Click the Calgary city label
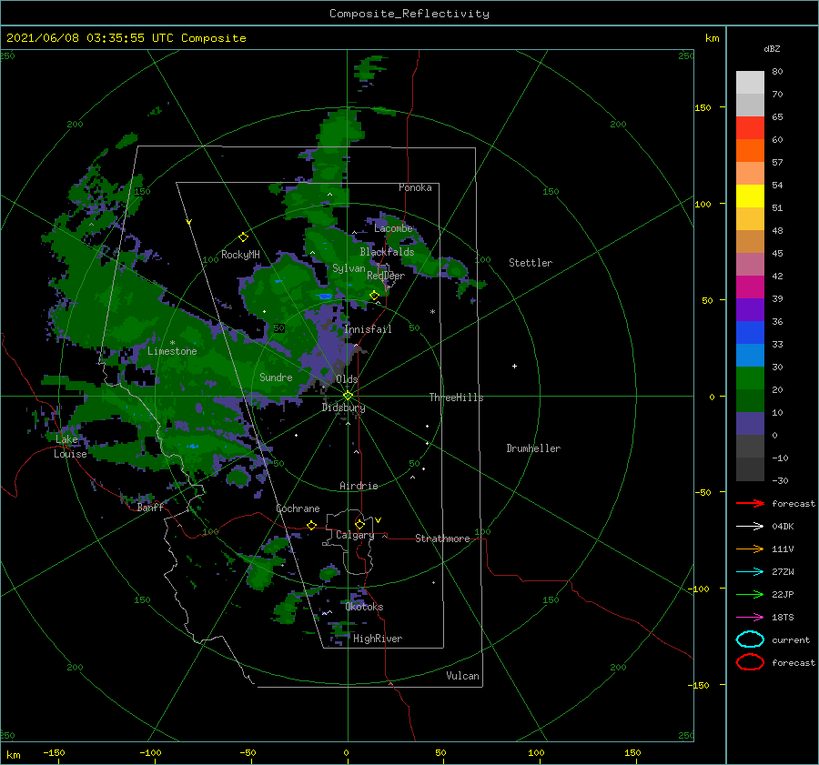819x765 pixels. coord(355,535)
